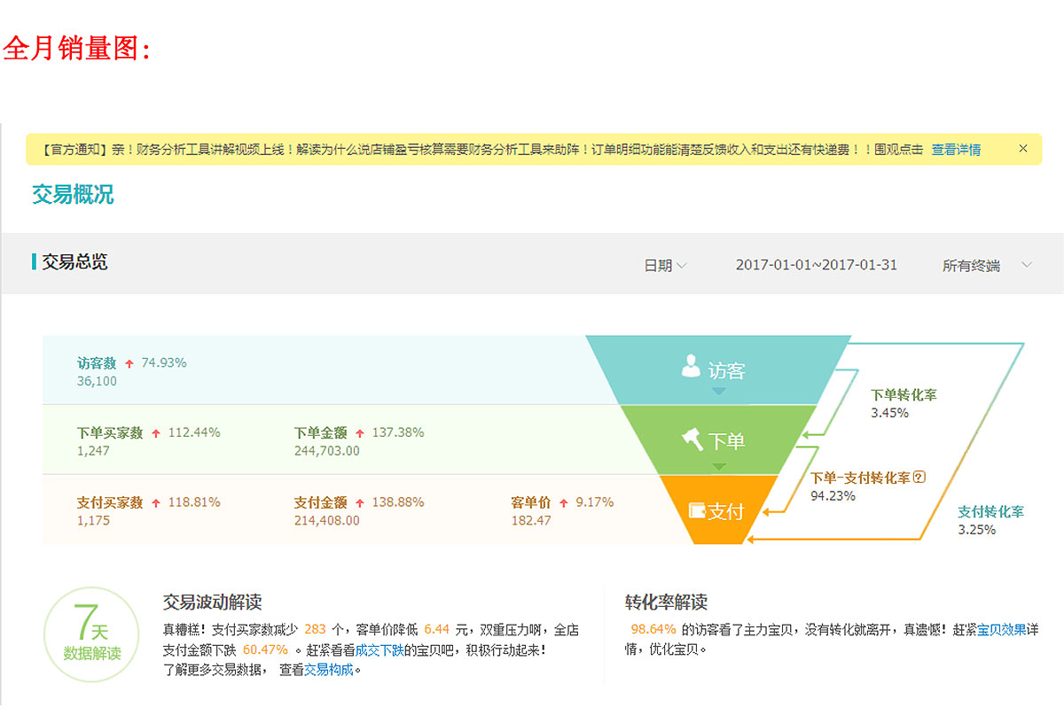The image size is (1064, 723).
Task: Open the 宝贝效果 link
Action: [1002, 630]
